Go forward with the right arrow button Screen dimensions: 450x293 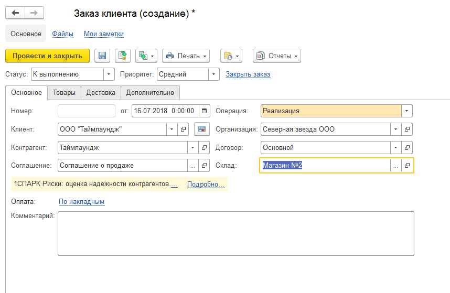click(x=34, y=13)
